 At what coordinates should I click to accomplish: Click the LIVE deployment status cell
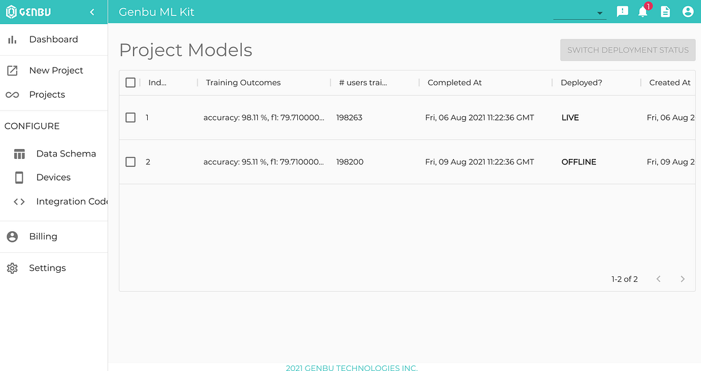(570, 117)
